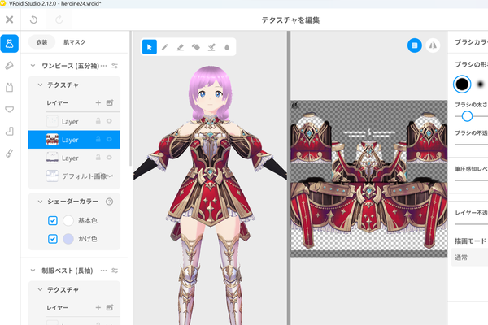The image size is (488, 325).
Task: Collapse the テクスチャ group under 制服ベスト
Action: click(40, 289)
